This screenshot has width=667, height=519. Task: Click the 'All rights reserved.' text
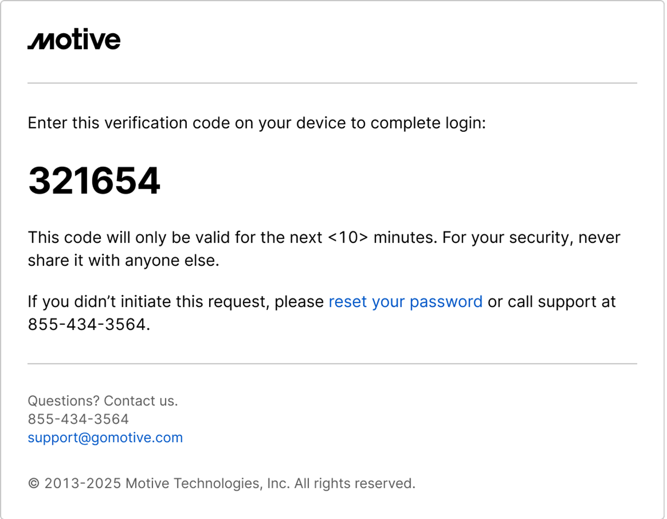pos(355,484)
